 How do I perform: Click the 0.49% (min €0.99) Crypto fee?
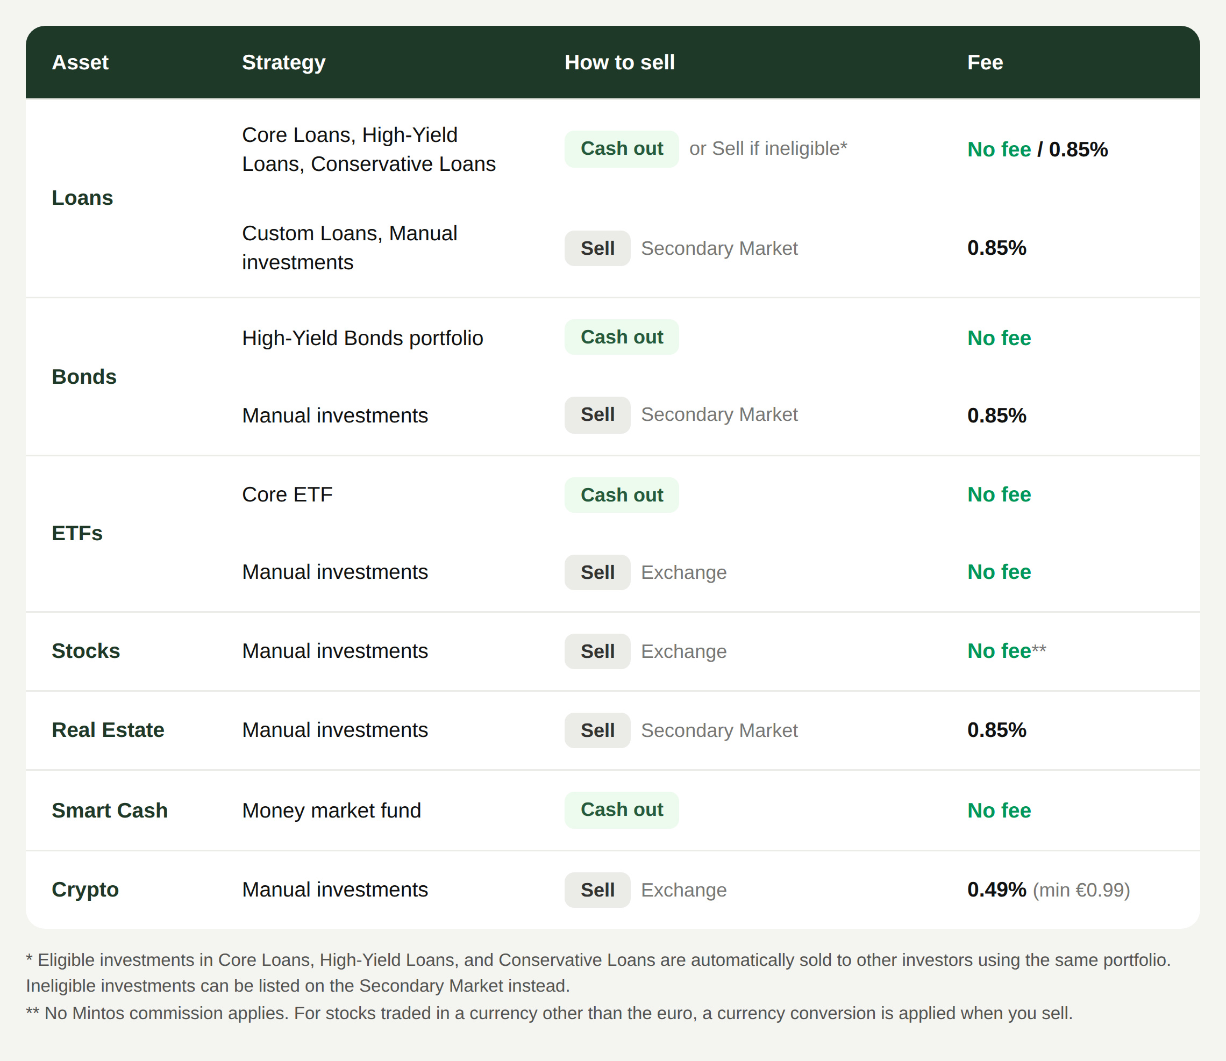(x=1049, y=890)
